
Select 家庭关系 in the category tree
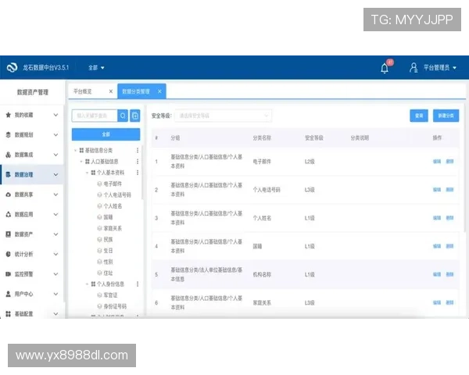(x=113, y=228)
